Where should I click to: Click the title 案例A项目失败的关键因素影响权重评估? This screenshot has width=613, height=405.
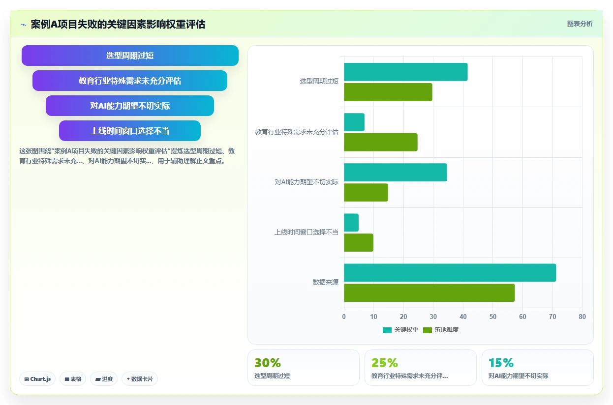118,25
